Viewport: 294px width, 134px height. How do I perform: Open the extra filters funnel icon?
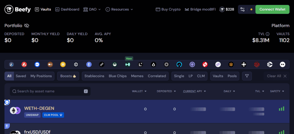247,76
